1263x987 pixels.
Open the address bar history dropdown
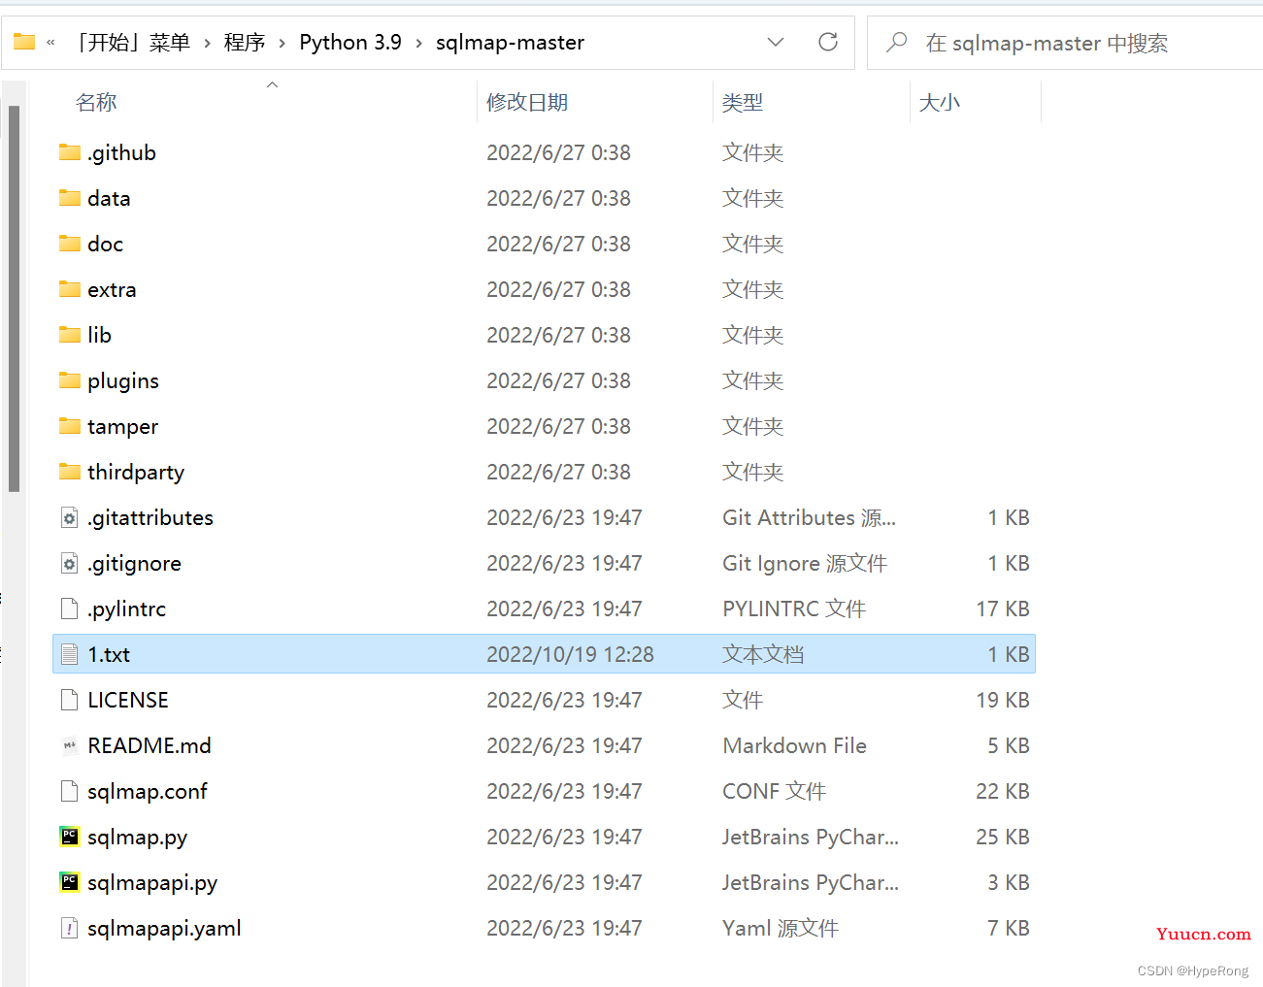click(x=776, y=42)
